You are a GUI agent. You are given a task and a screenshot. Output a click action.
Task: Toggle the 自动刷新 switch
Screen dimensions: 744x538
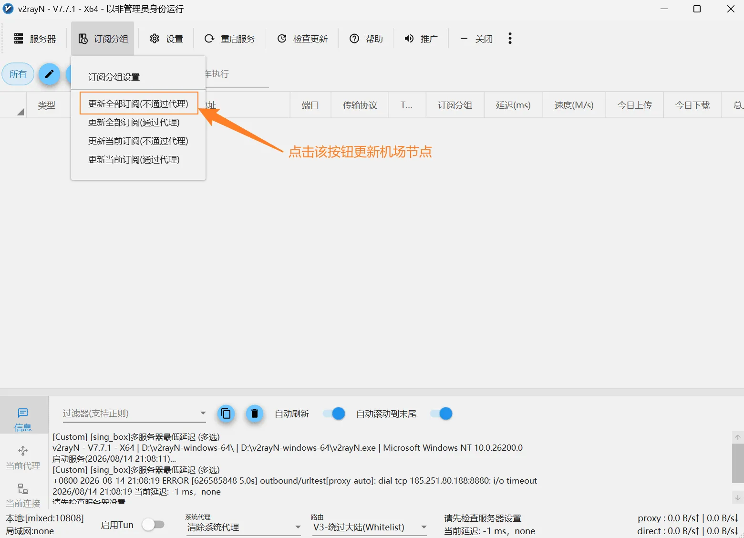[334, 414]
